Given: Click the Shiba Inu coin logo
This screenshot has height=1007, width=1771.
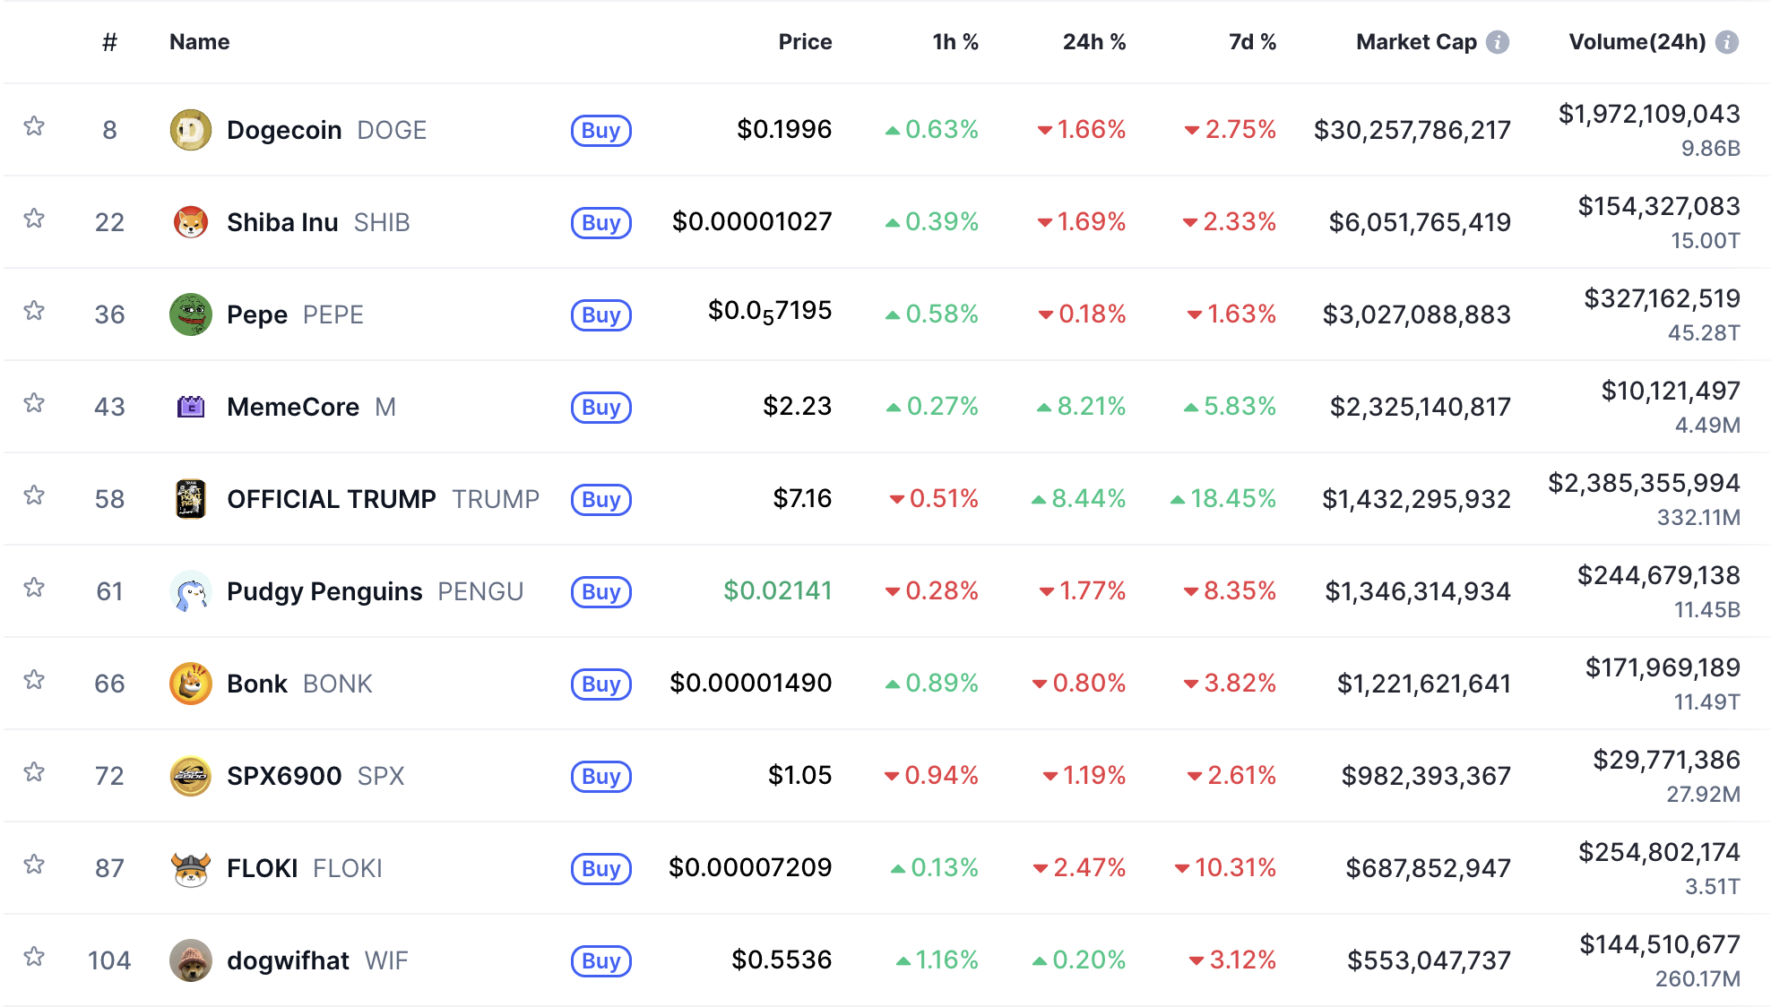Looking at the screenshot, I should (190, 222).
